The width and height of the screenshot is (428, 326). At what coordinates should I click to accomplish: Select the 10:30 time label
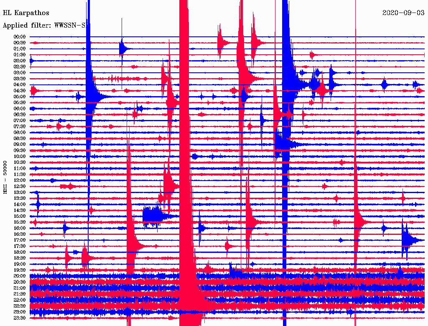(20, 163)
